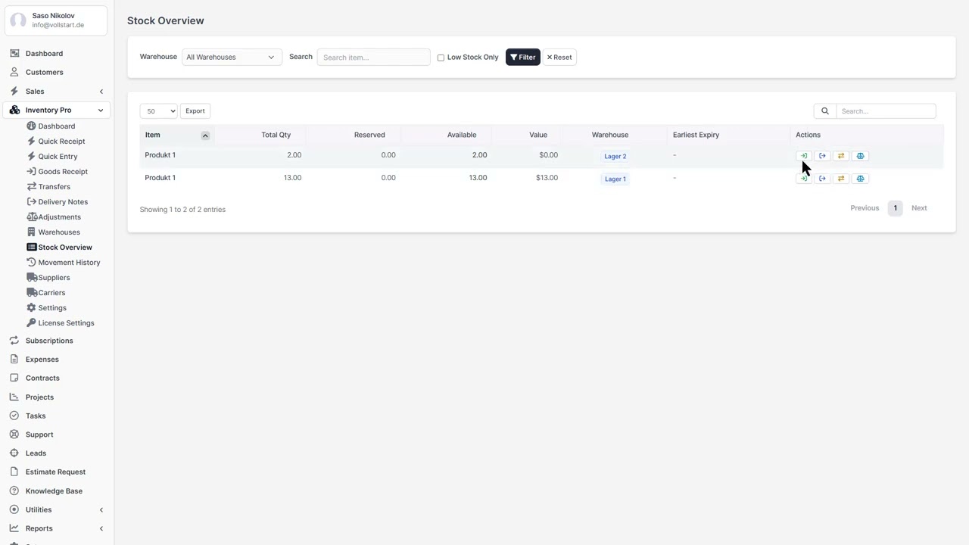
Task: Click the Suppliers truck icon in submenu
Action: (32, 277)
